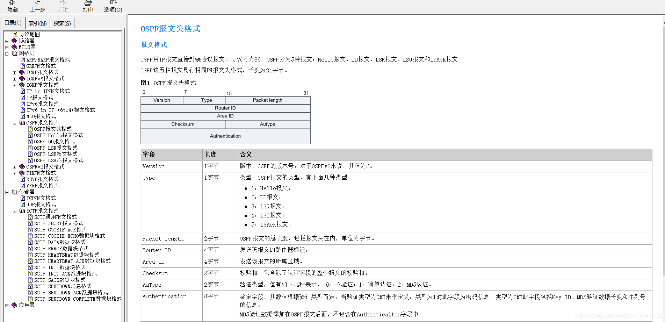Collapse the SCTP报文格式 tree node
This screenshot has height=322, width=665.
pyautogui.click(x=14, y=211)
